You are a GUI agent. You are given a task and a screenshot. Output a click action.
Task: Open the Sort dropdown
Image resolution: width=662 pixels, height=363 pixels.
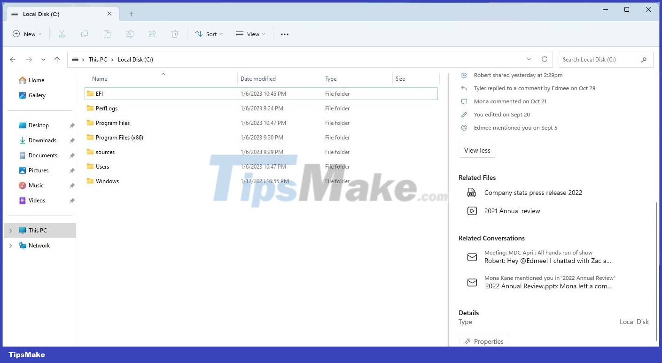point(209,34)
